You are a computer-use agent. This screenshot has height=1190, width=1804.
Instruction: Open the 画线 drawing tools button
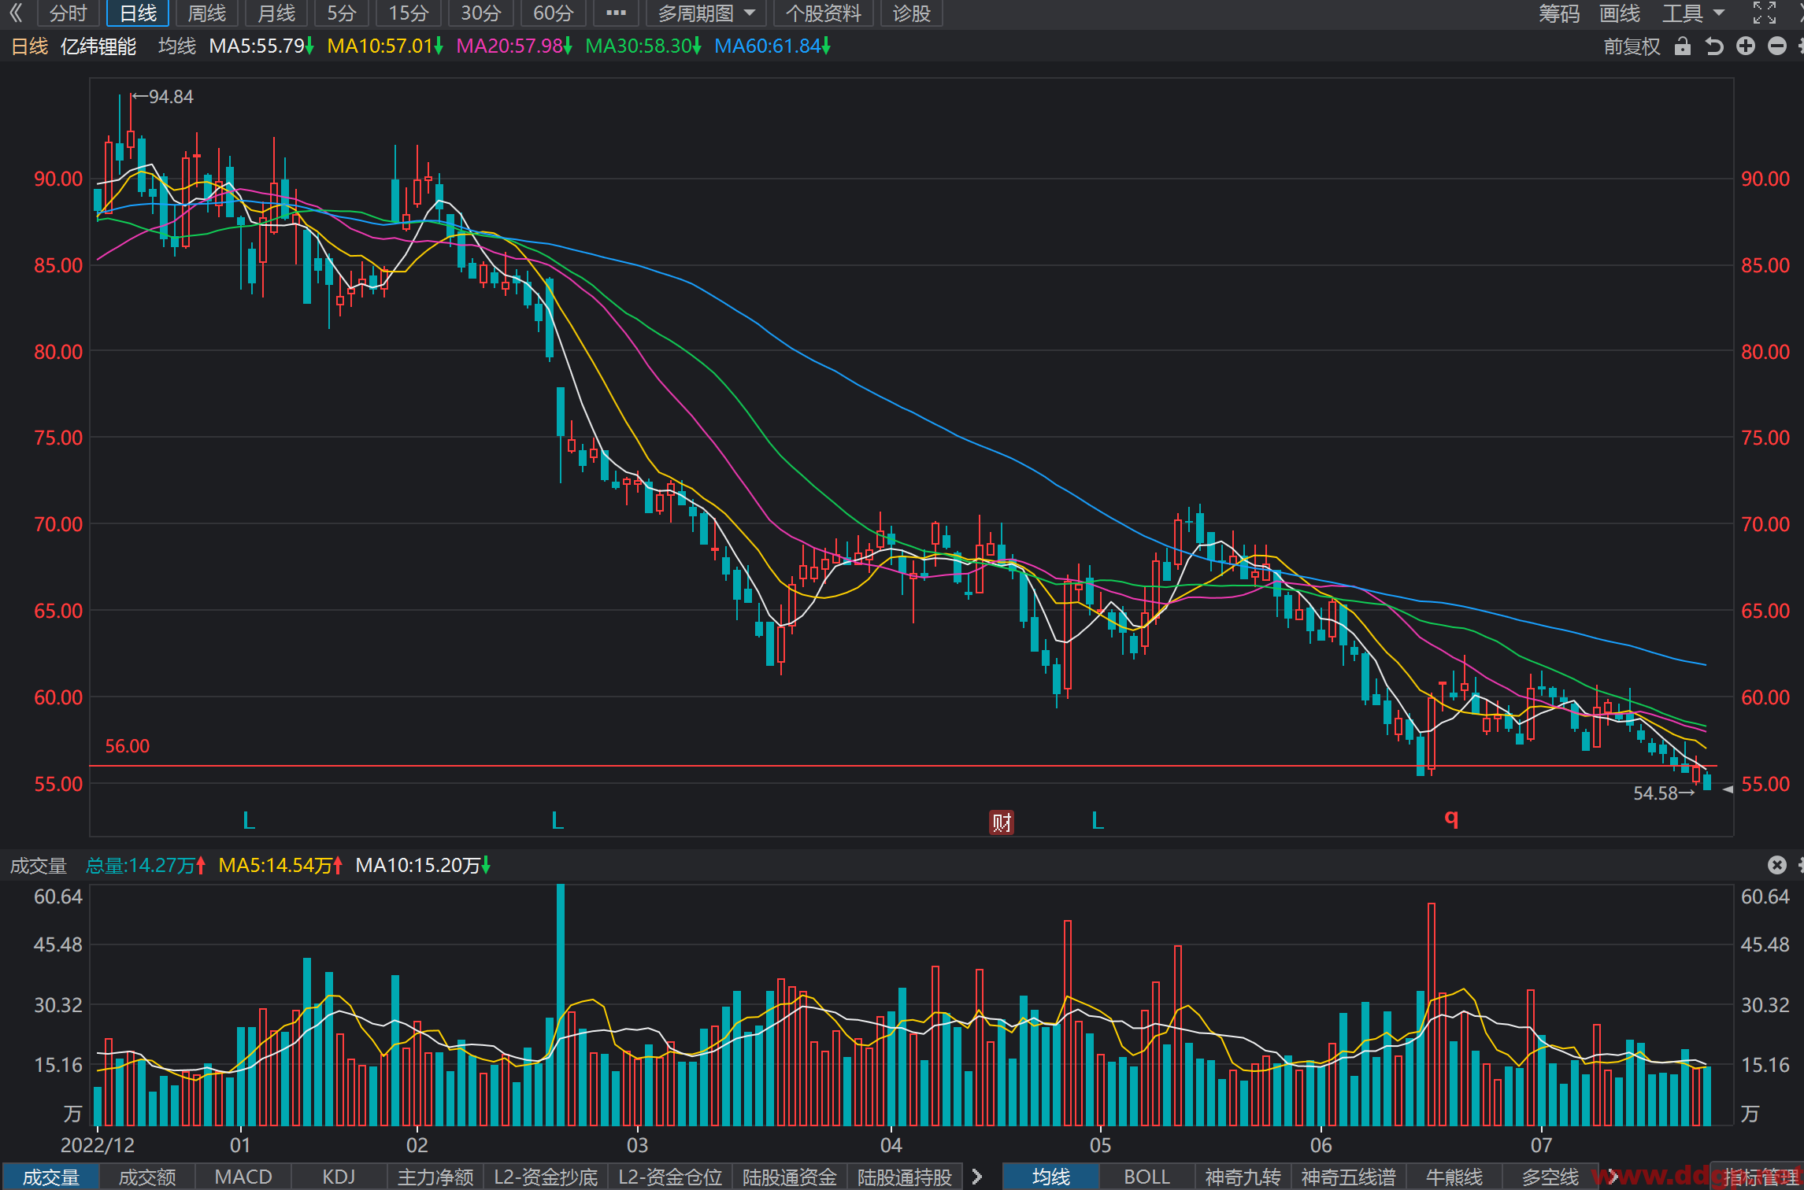click(x=1620, y=13)
